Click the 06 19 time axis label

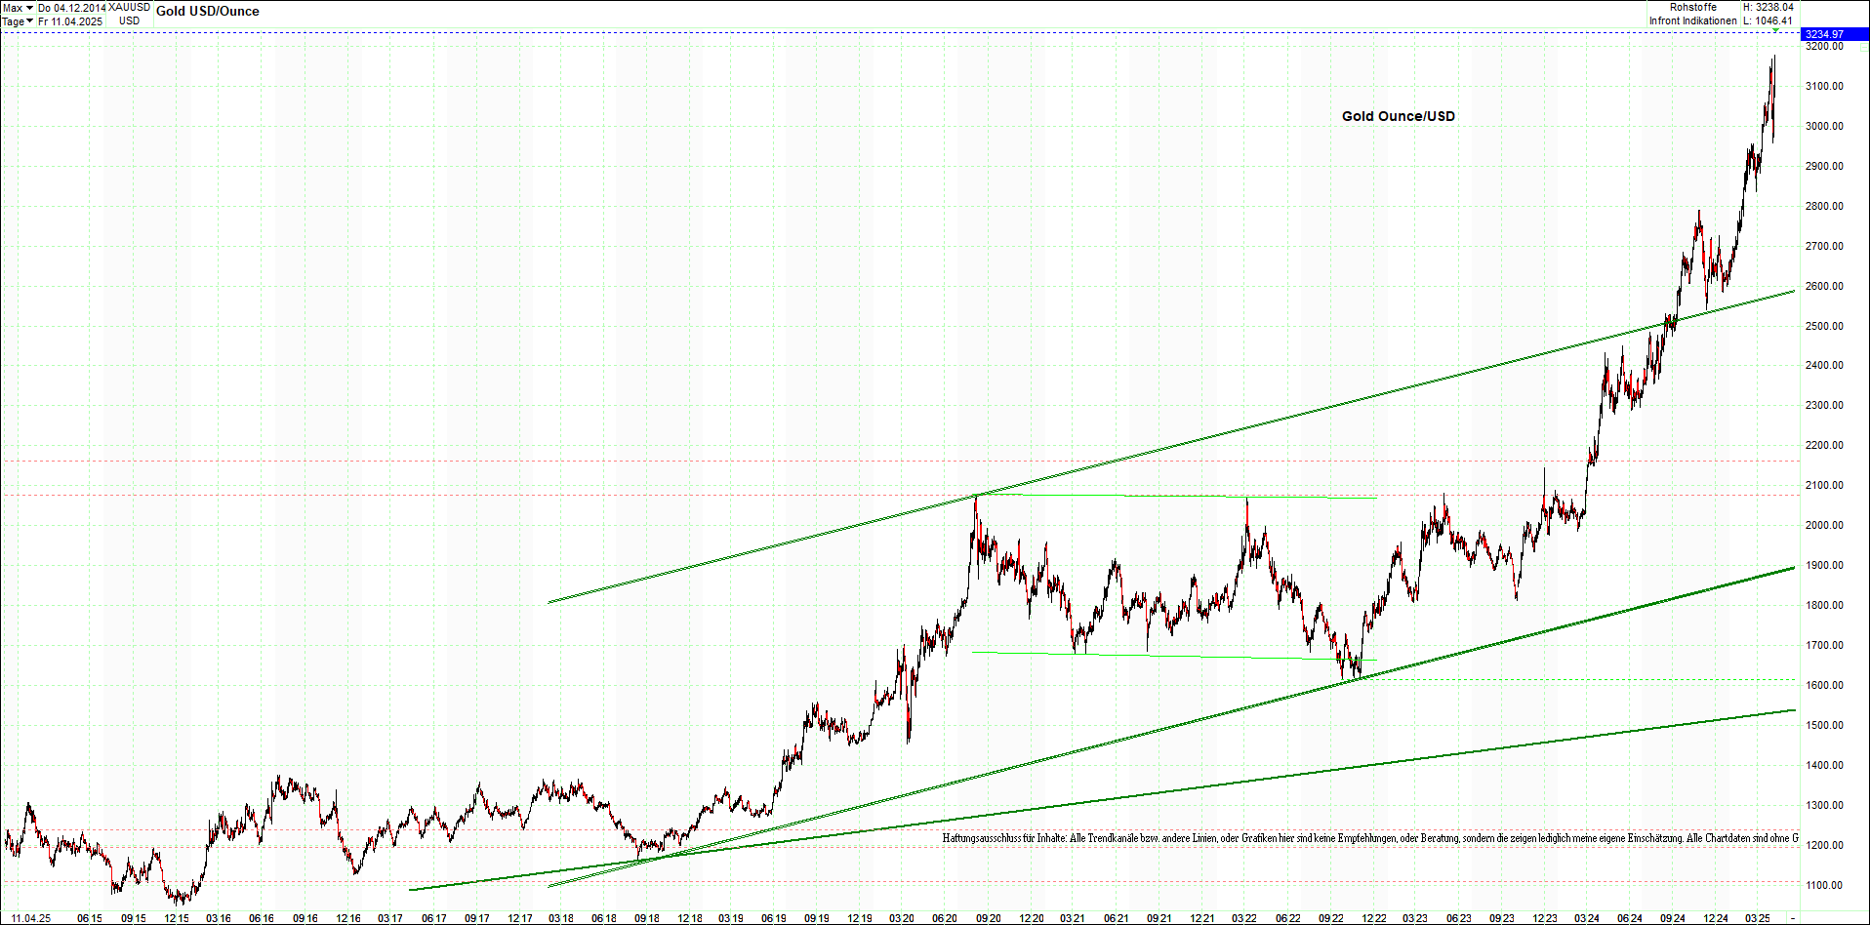point(774,918)
